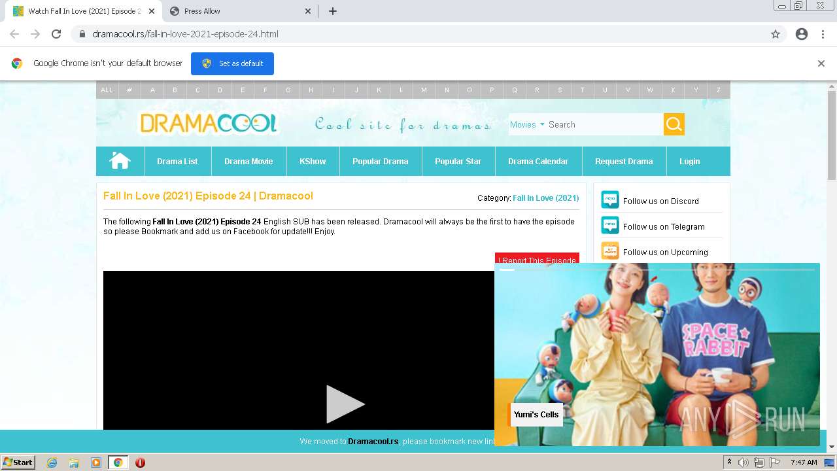The image size is (837, 471).
Task: Filter dramas by letter K
Action: [x=379, y=90]
